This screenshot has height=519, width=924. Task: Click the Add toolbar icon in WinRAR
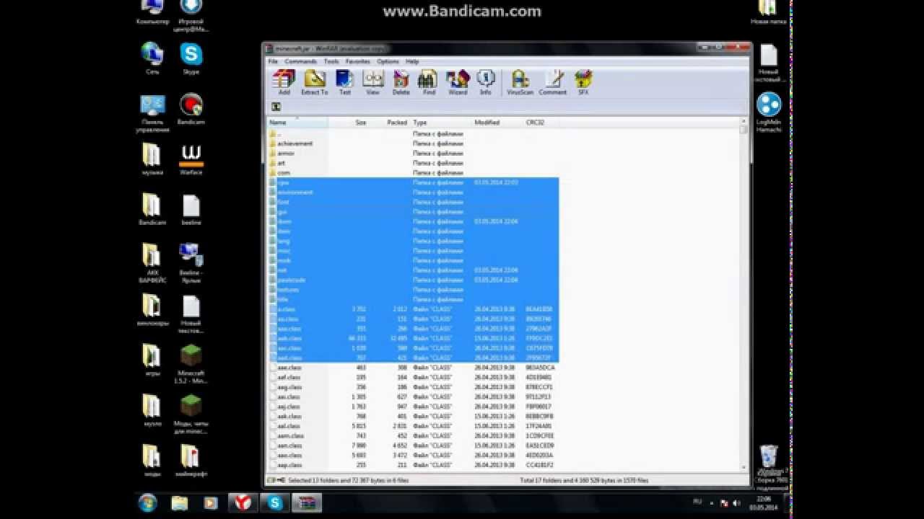(284, 82)
